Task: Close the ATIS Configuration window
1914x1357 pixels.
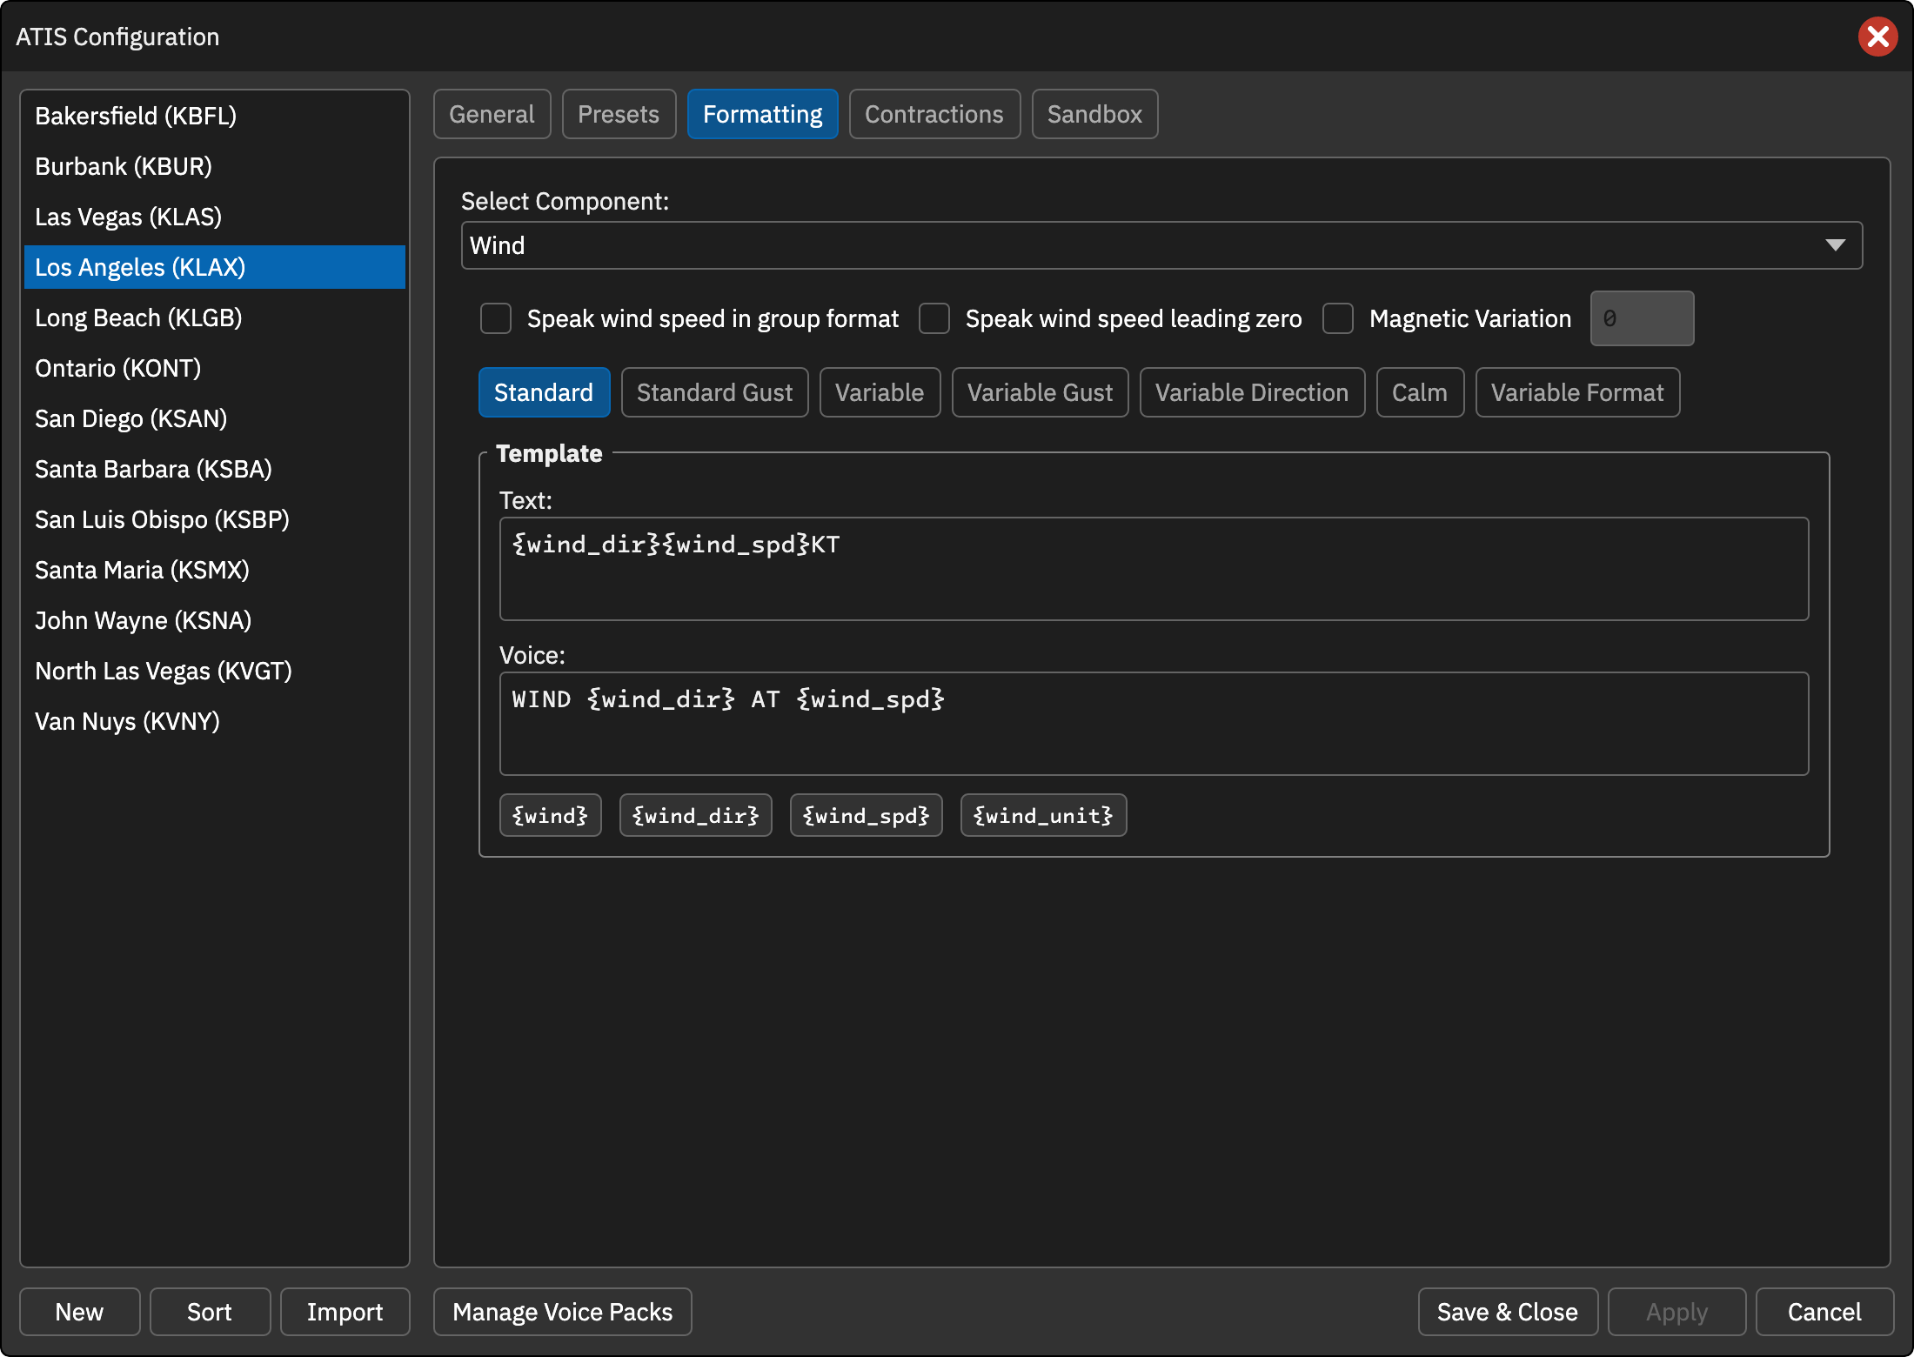Action: pyautogui.click(x=1877, y=37)
